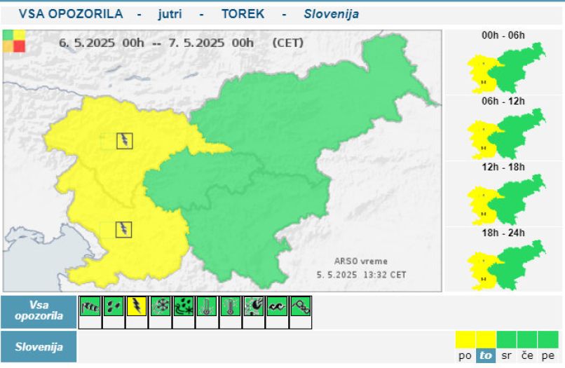Image resolution: width=565 pixels, height=368 pixels.
Task: Switch to the 'pe' day tab
Action: 547,356
